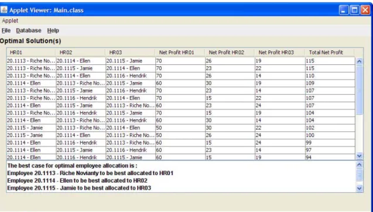The height and width of the screenshot is (212, 373).
Task: Open the Help menu
Action: pos(53,30)
